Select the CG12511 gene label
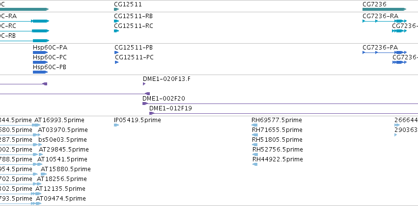This screenshot has height=206, width=418. 128,4
